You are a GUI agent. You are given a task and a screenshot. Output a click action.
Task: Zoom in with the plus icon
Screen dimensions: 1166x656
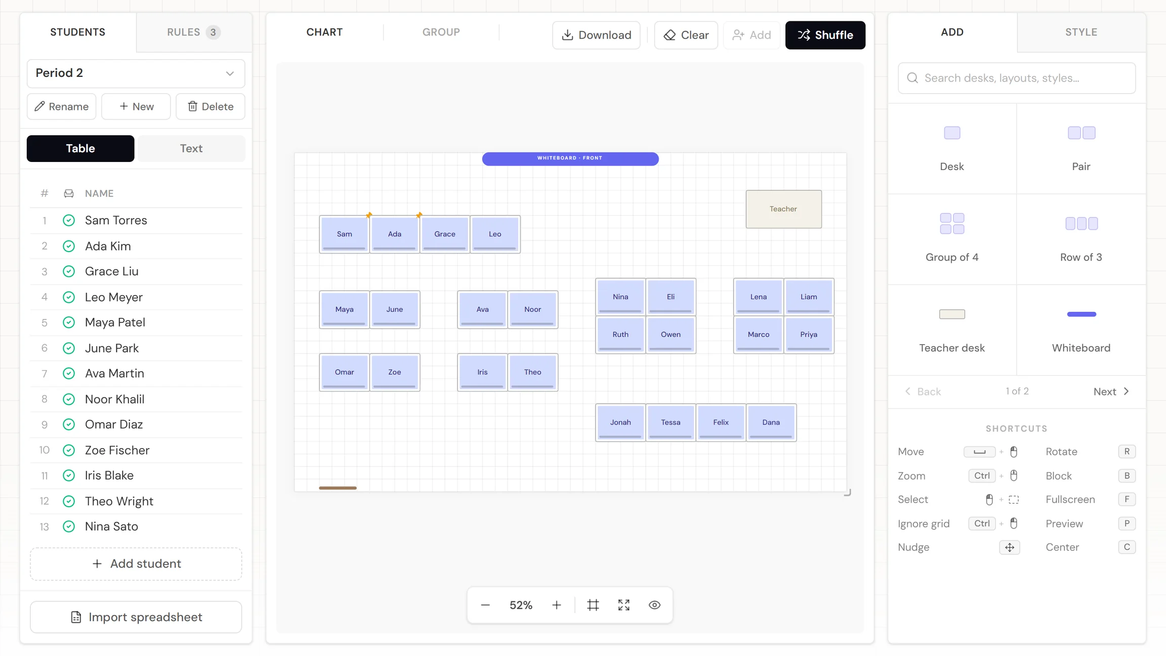(x=557, y=605)
